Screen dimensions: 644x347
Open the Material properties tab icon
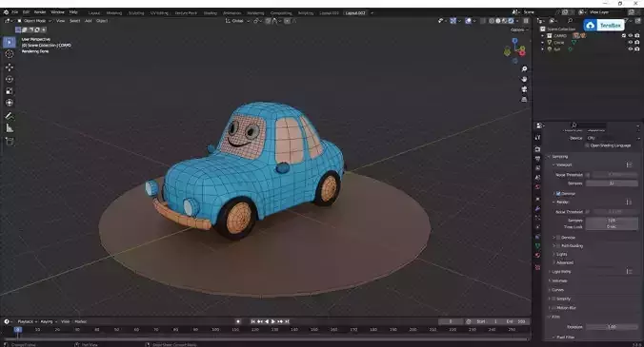(x=537, y=255)
